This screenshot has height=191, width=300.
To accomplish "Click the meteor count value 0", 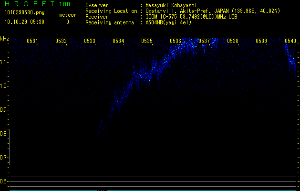I will (x=68, y=22).
